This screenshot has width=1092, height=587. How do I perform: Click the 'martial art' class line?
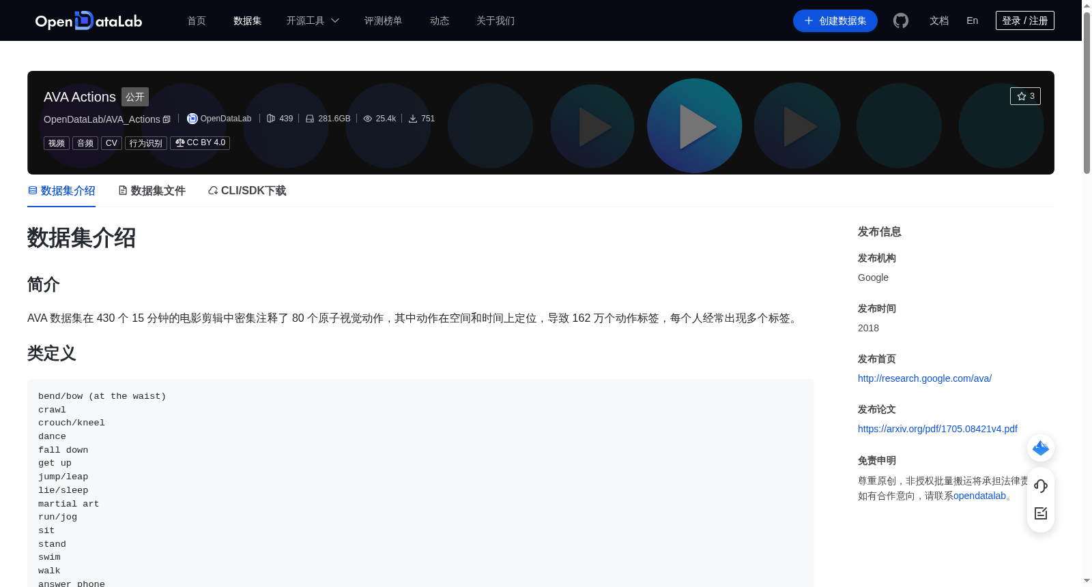click(68, 504)
